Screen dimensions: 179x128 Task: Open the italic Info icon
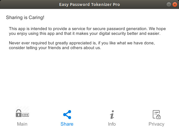coord(112,115)
